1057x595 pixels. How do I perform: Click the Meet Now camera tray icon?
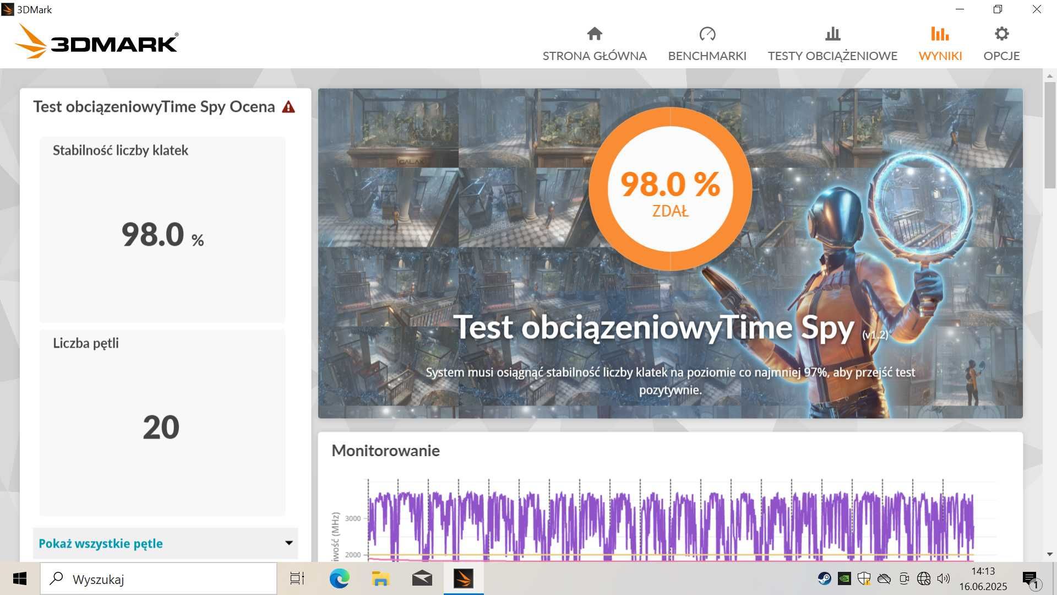point(903,578)
